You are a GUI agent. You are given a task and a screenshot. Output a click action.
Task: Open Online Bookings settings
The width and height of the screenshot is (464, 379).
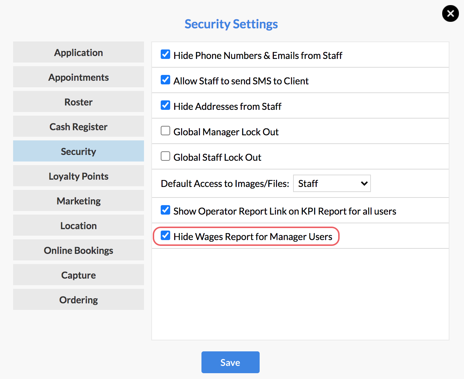tap(79, 250)
